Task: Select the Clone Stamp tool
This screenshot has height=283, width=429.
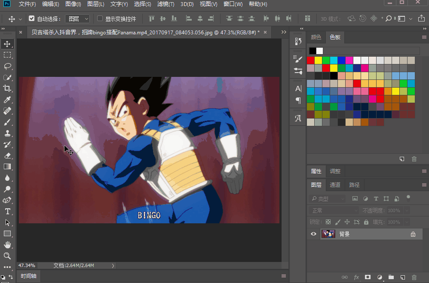Action: [7, 133]
